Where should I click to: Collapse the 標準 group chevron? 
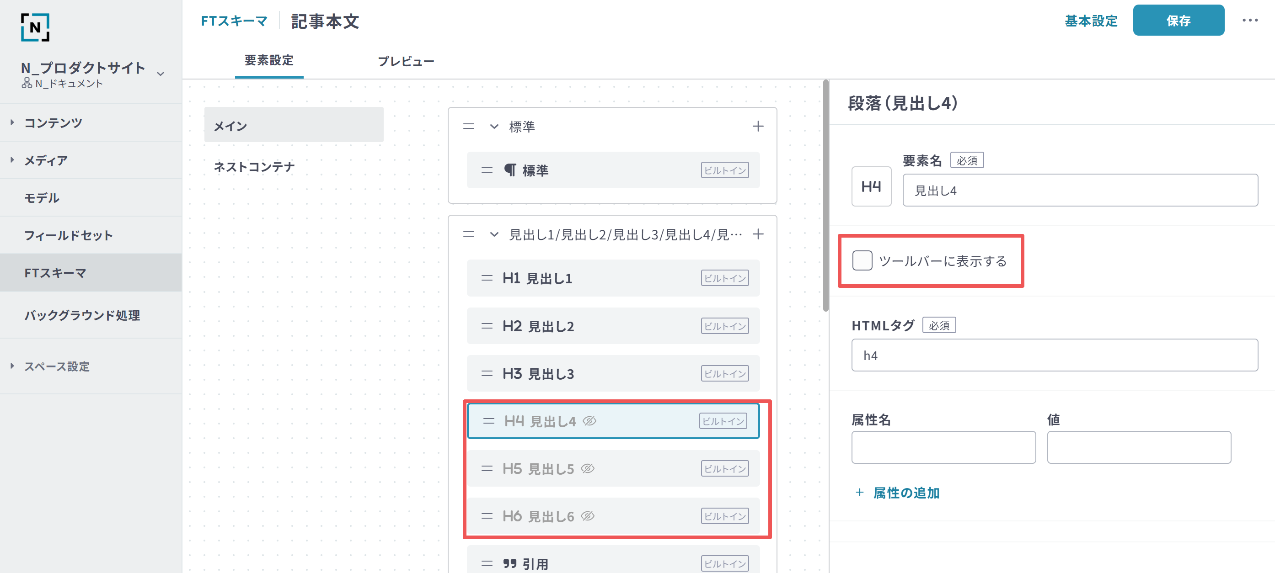click(x=493, y=127)
